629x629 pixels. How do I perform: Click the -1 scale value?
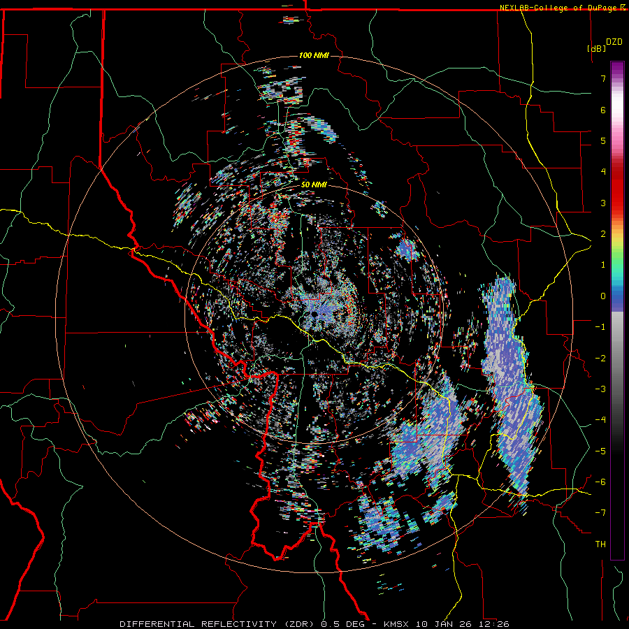coord(600,327)
